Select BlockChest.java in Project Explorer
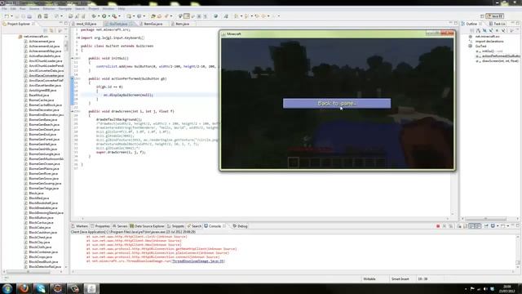This screenshot has height=294, width=522. click(x=40, y=238)
